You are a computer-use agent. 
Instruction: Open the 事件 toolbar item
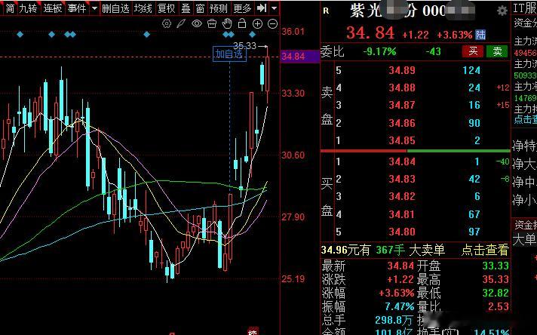(x=77, y=8)
